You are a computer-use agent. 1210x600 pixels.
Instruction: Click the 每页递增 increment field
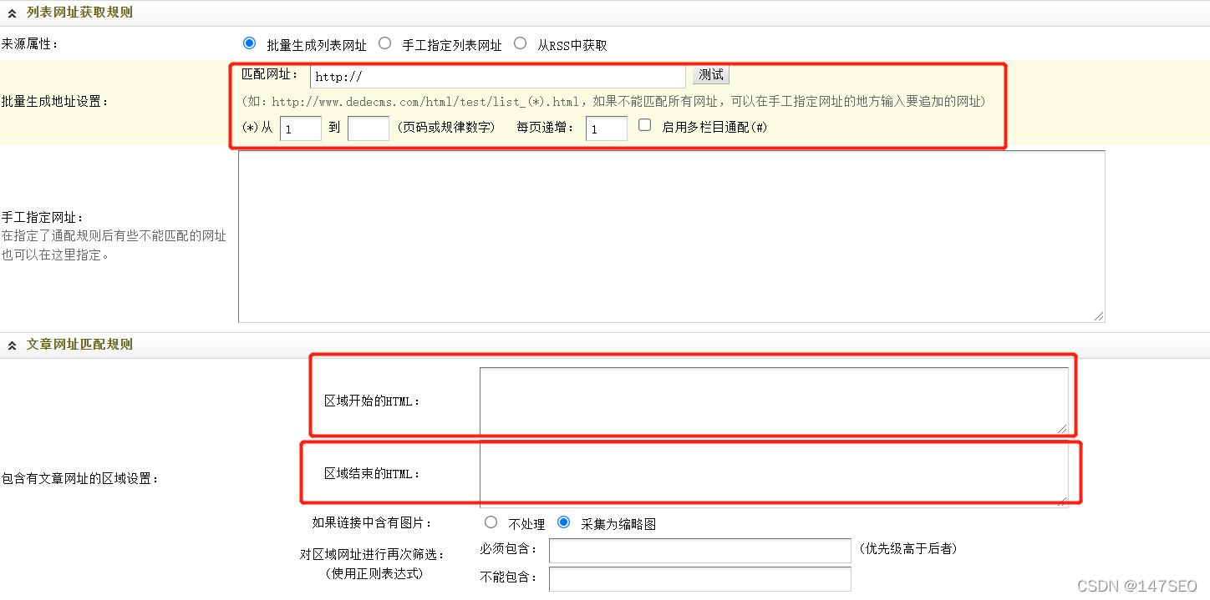coord(607,129)
